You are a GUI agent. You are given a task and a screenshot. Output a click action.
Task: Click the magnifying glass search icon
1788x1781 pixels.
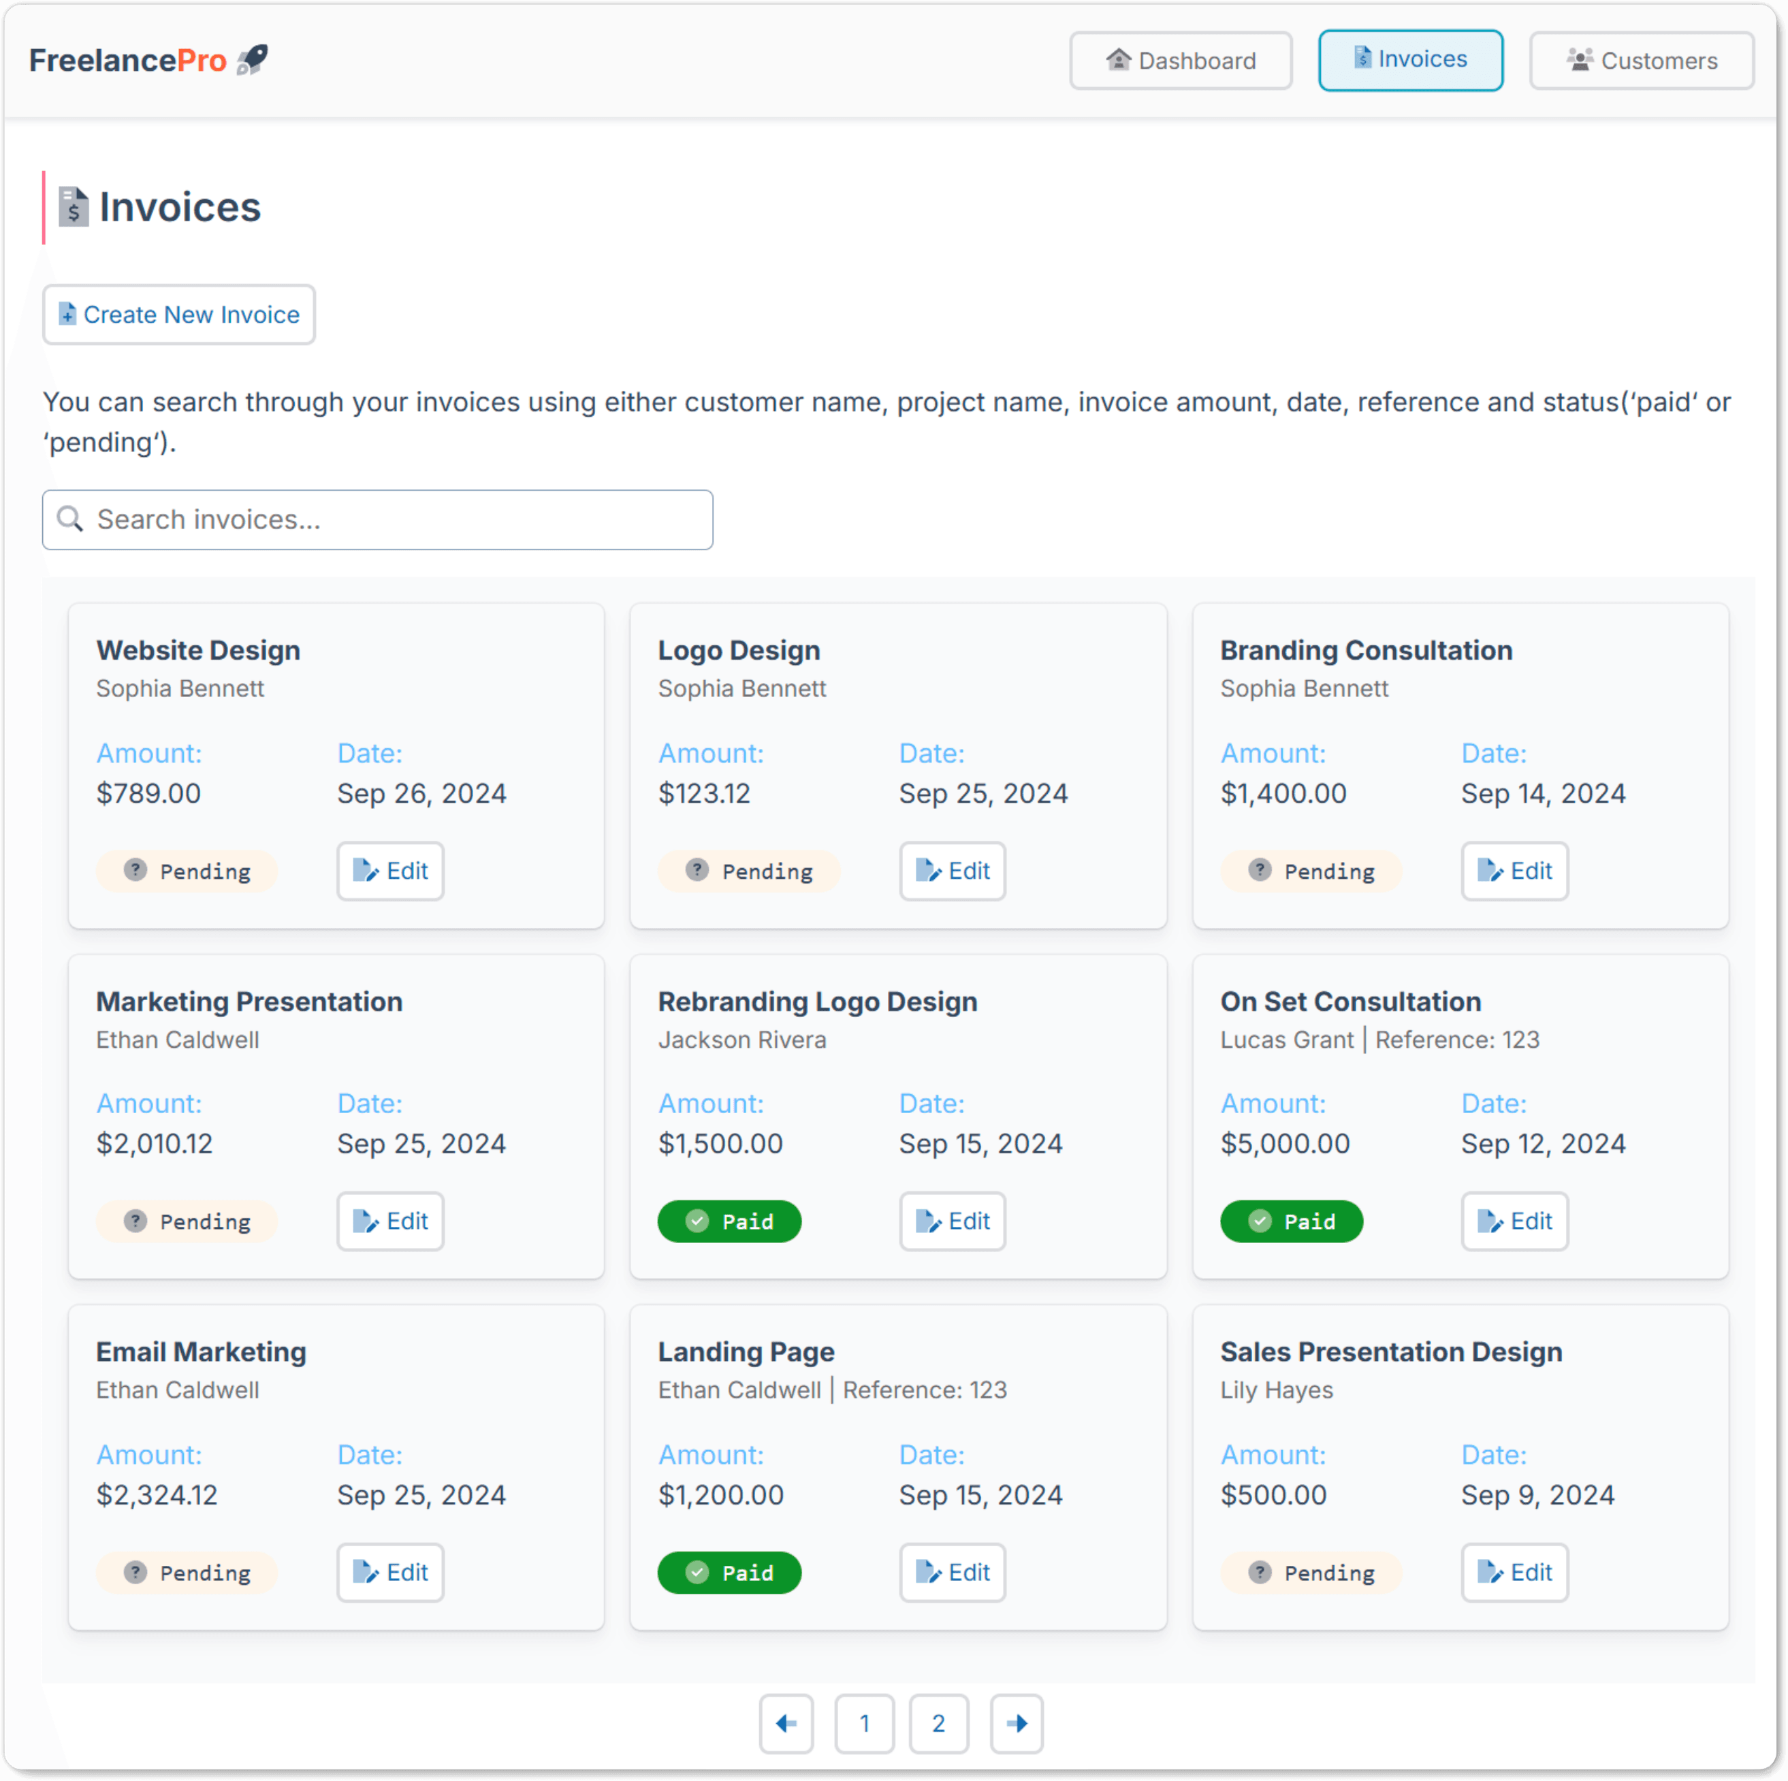pyautogui.click(x=70, y=519)
